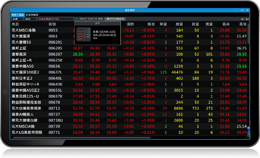The height and width of the screenshot is (158, 260).
Task: Open the 技術 dropdown
Action: [x=30, y=19]
